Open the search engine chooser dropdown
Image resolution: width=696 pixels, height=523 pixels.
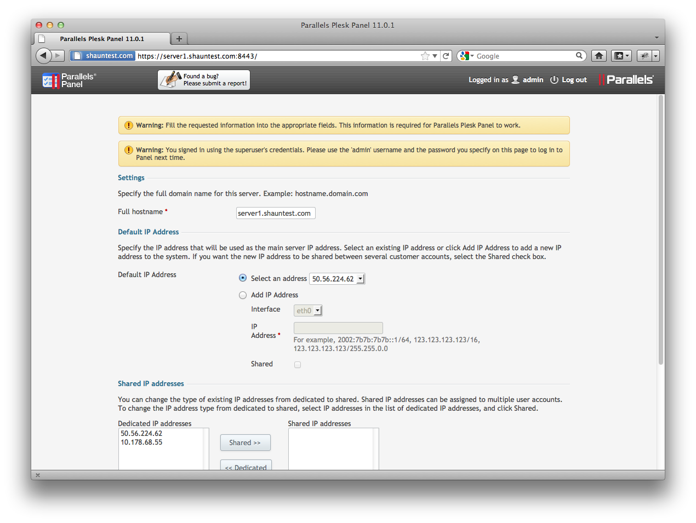pos(466,56)
